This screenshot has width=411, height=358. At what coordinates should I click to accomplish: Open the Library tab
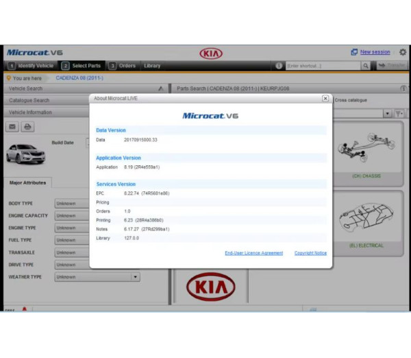point(152,66)
